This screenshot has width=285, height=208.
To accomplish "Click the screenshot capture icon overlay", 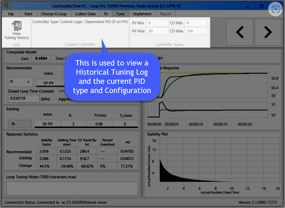I will 275,9.
